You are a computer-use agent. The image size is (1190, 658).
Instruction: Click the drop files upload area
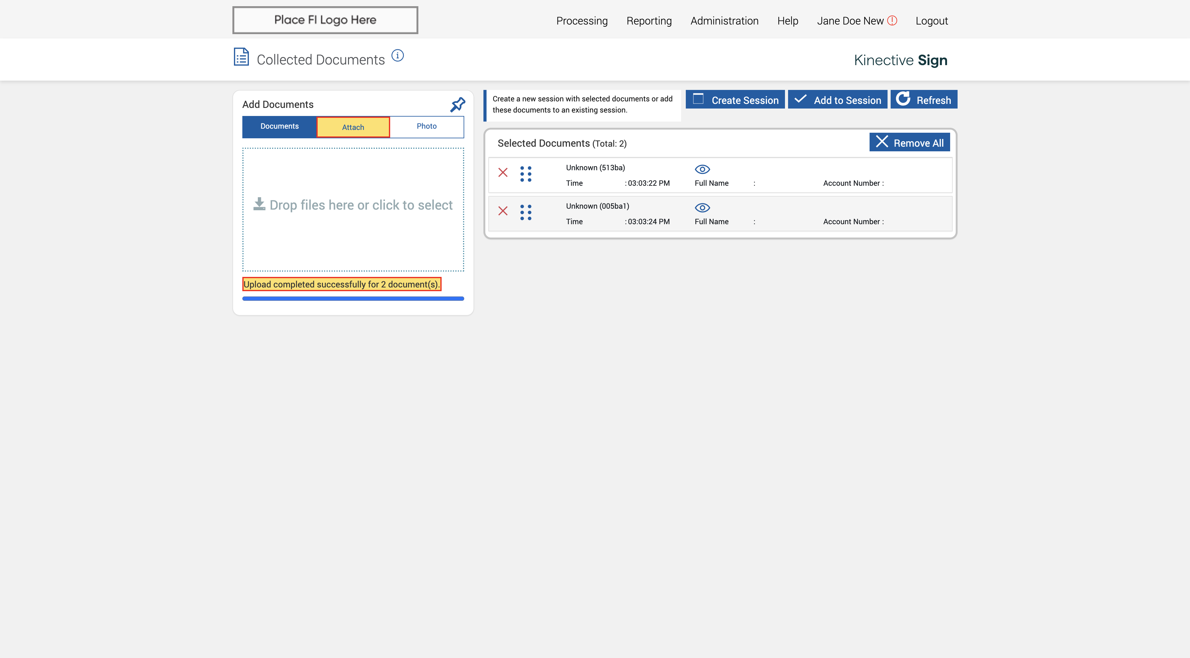tap(353, 209)
